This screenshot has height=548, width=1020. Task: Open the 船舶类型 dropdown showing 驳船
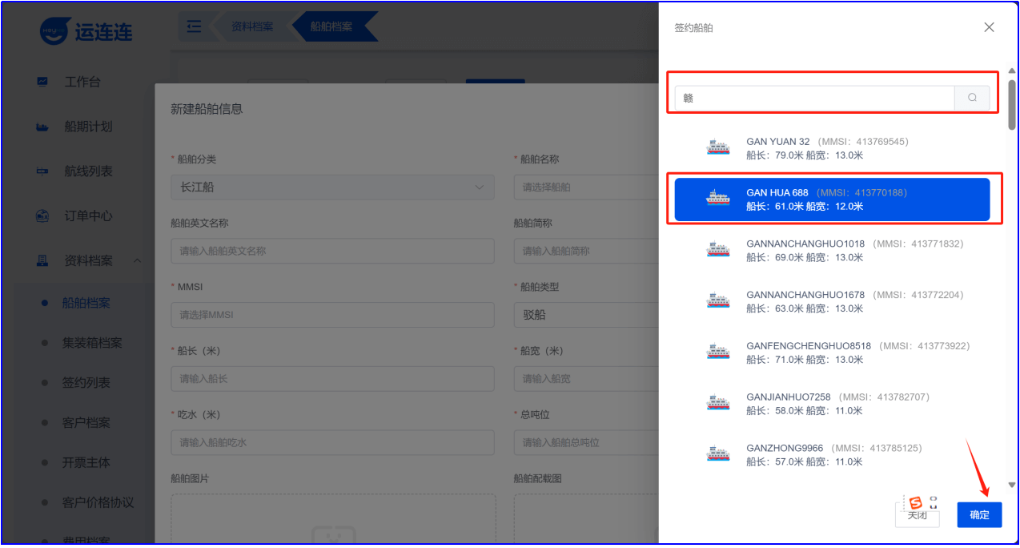pyautogui.click(x=584, y=315)
